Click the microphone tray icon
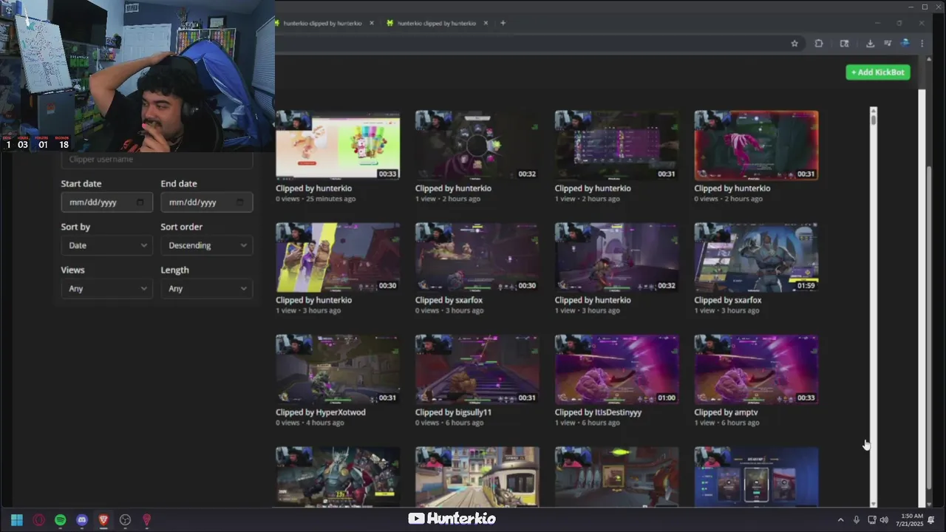This screenshot has width=946, height=532. tap(857, 520)
